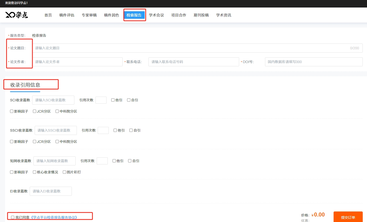This screenshot has height=222, width=367.
Task: Click the 收录引用信息 heading
Action: pos(25,85)
